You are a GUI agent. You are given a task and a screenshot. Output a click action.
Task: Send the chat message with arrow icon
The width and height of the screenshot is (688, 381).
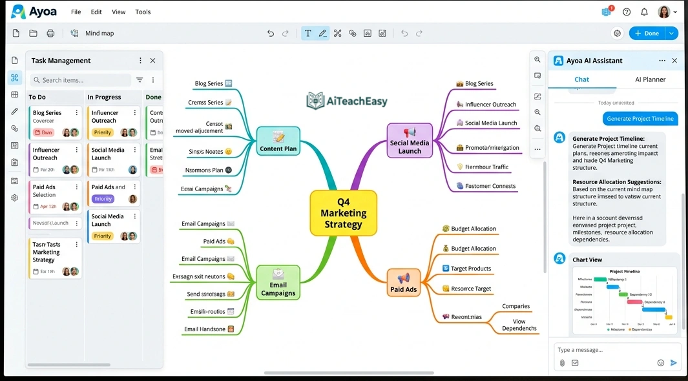(674, 363)
